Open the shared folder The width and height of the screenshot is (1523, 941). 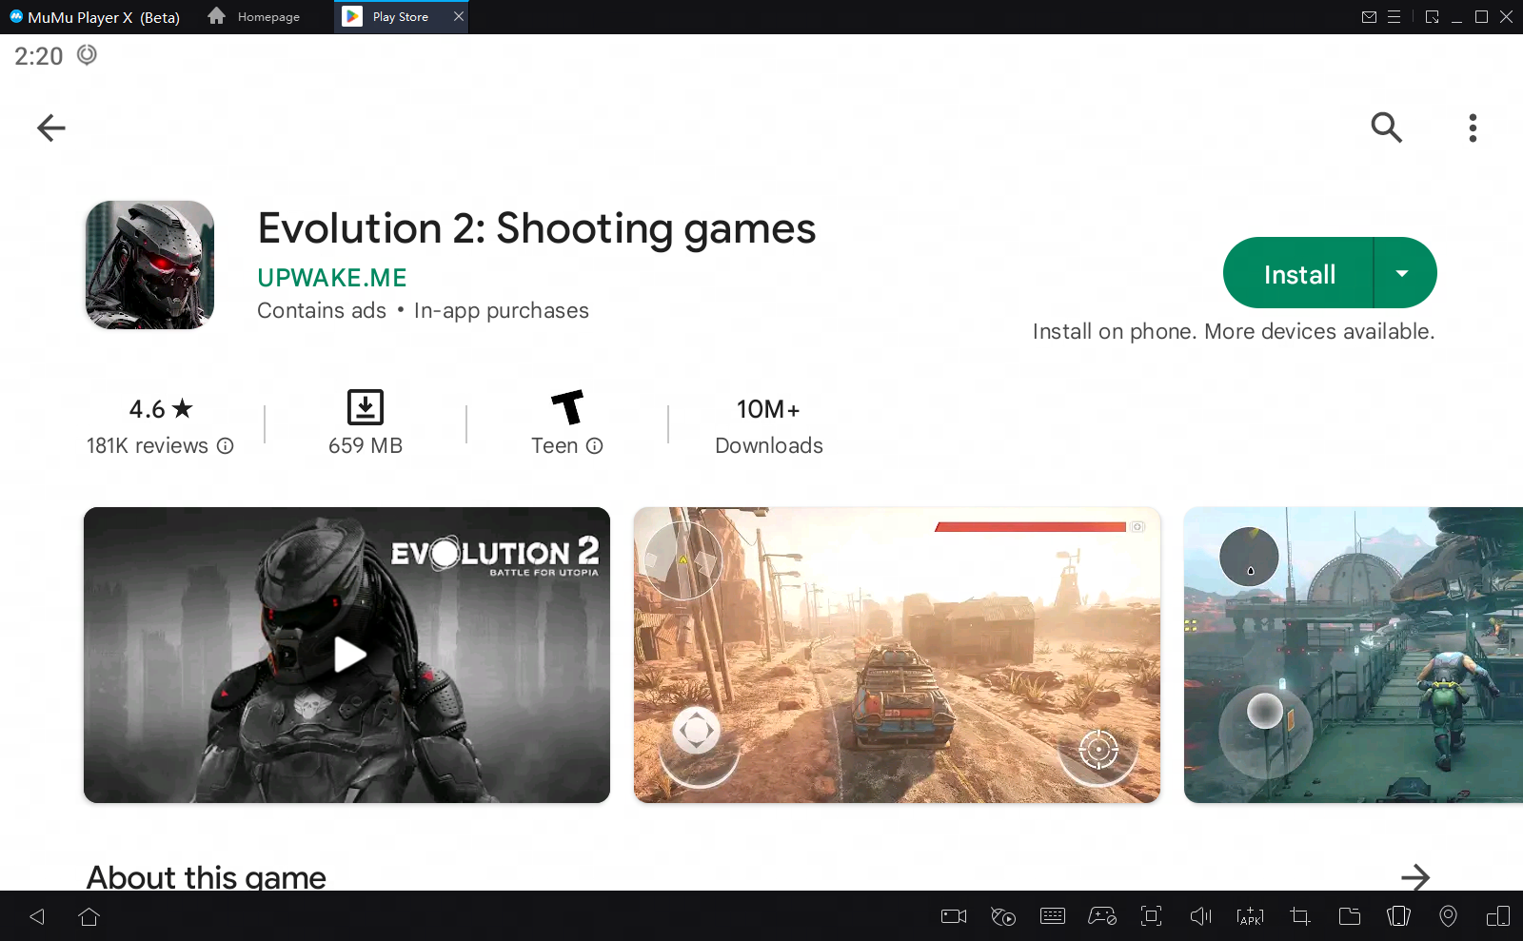point(1348,916)
